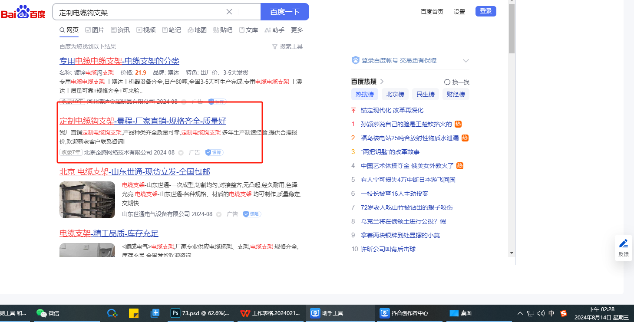This screenshot has height=322, width=634.
Task: Open the 反馈 feedback pencil icon
Action: [624, 243]
